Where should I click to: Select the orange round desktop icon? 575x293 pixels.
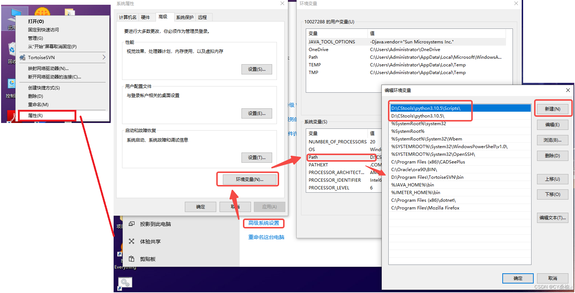(x=42, y=12)
